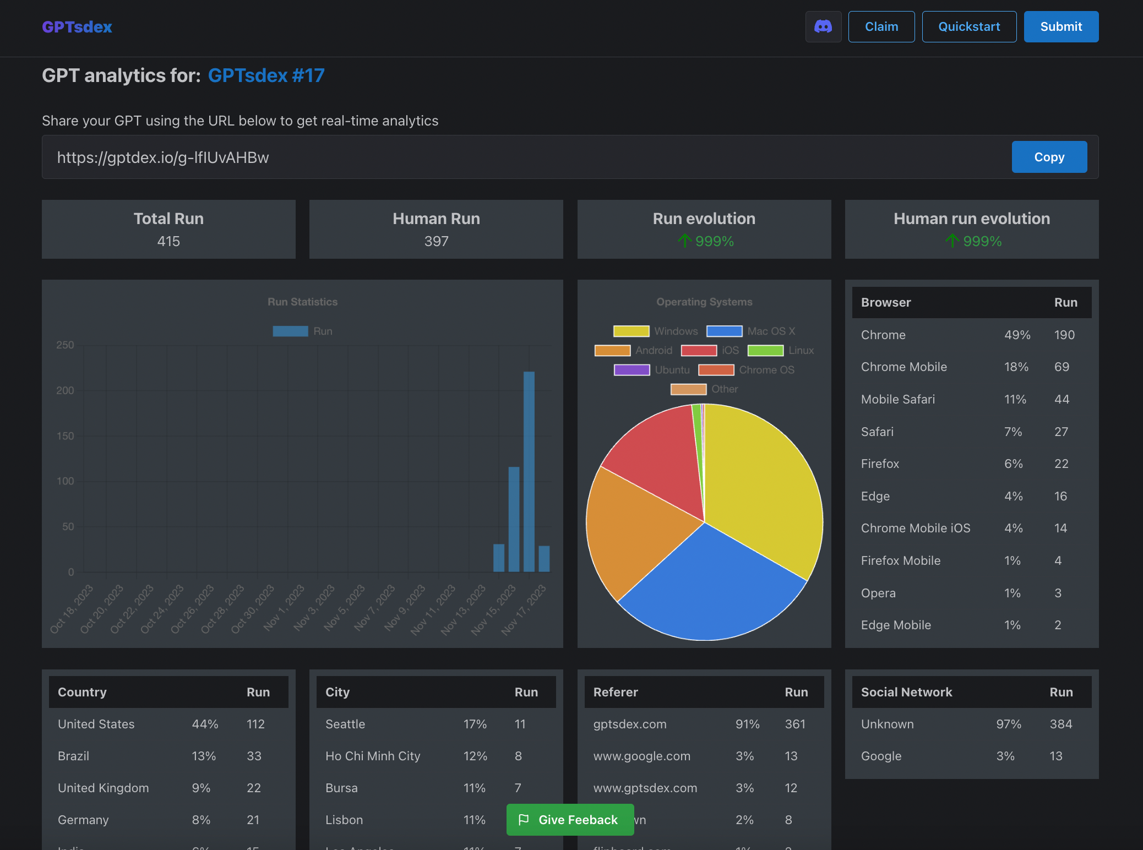
Task: Toggle the iOS legend swatch
Action: pyautogui.click(x=699, y=350)
